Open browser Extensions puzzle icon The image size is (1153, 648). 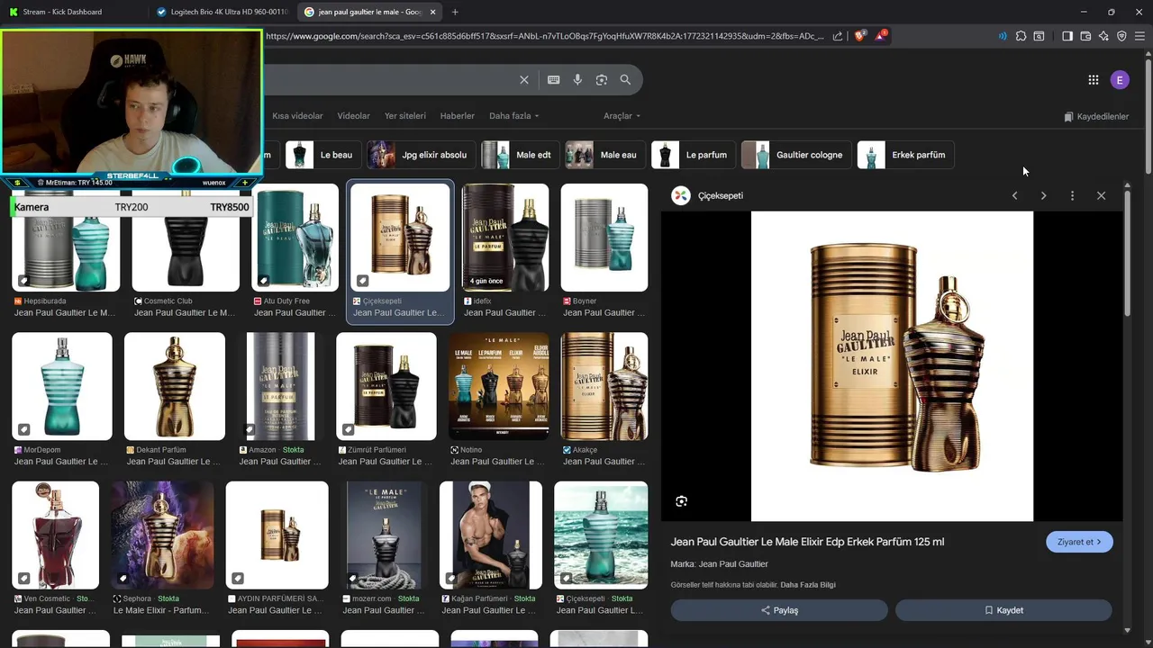pyautogui.click(x=1021, y=36)
